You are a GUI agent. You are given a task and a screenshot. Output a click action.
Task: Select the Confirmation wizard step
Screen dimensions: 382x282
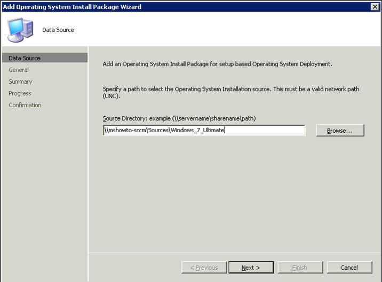pos(25,105)
